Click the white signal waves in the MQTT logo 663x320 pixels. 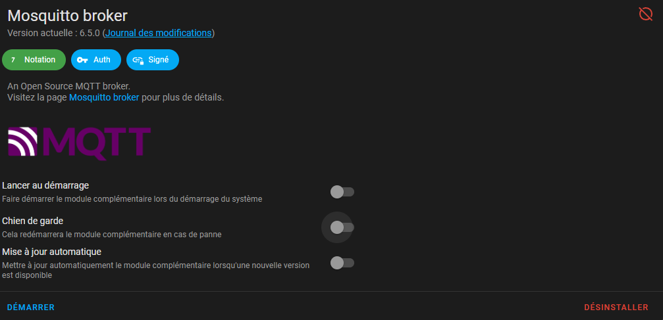click(23, 141)
